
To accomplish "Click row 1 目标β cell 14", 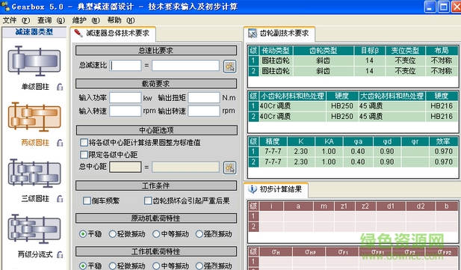I will tap(370, 61).
